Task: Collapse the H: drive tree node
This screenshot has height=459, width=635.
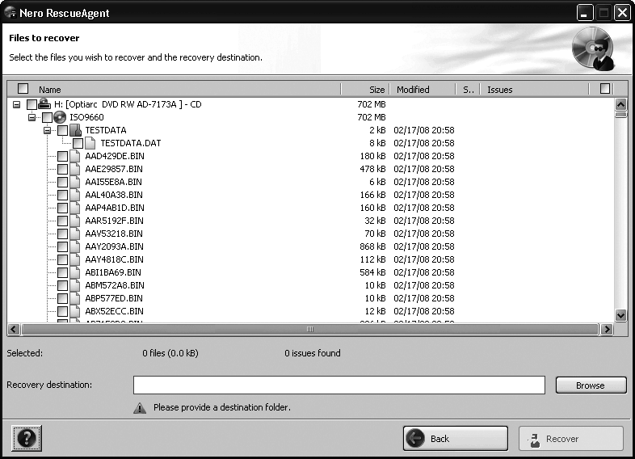Action: point(16,104)
